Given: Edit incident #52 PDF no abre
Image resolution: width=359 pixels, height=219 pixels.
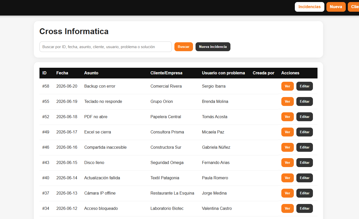Looking at the screenshot, I should coord(305,117).
